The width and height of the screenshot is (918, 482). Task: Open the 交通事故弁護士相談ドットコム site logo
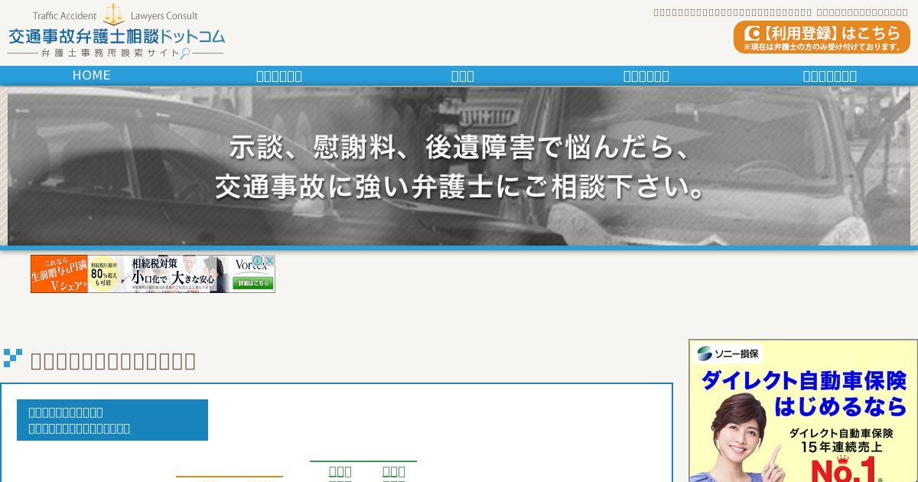(x=116, y=32)
